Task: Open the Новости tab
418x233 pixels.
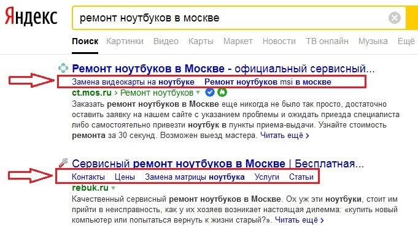Action: 279,41
